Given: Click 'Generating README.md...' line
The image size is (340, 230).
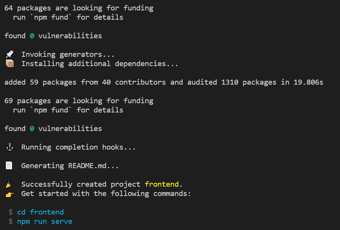Looking at the screenshot, I should click(x=70, y=165).
